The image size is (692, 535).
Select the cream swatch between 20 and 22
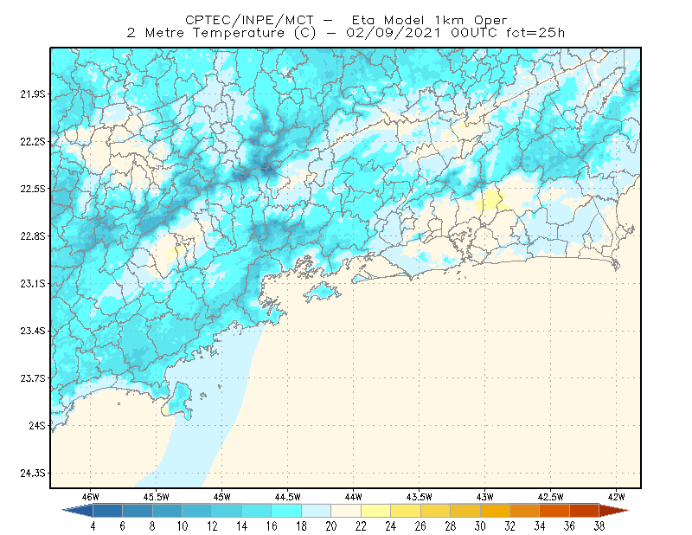pyautogui.click(x=346, y=510)
